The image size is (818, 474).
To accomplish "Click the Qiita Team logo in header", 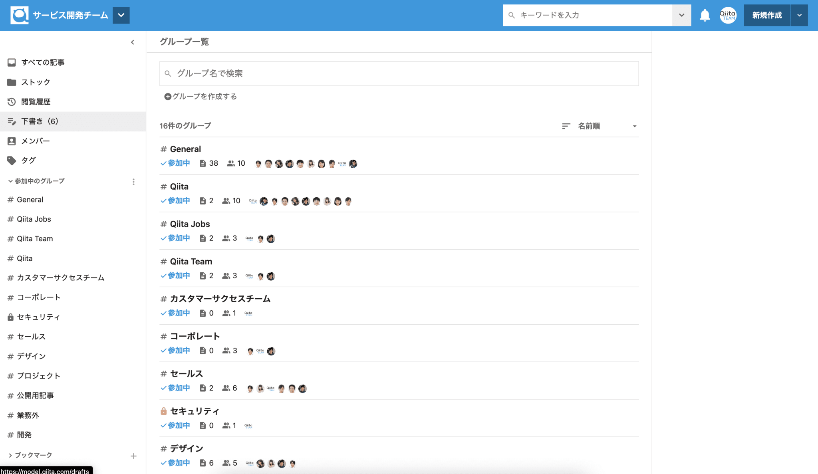I will (19, 15).
